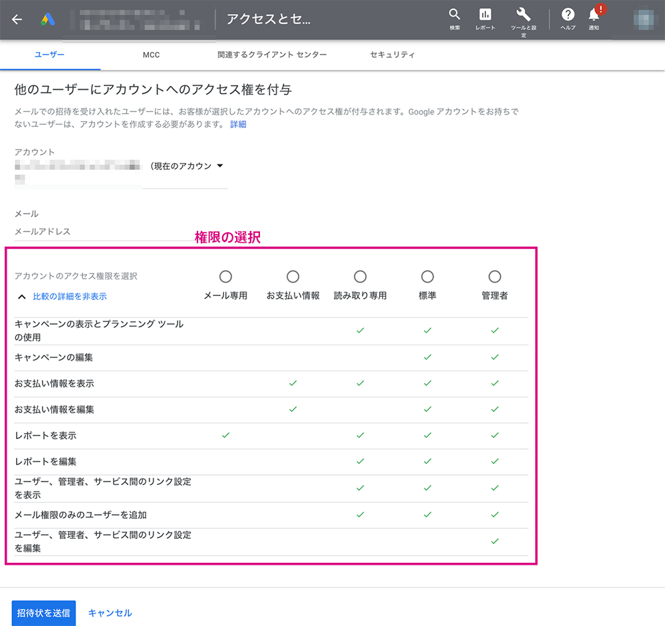The image size is (665, 626).
Task: Click the レポートを編集 row label
Action: pos(45,462)
